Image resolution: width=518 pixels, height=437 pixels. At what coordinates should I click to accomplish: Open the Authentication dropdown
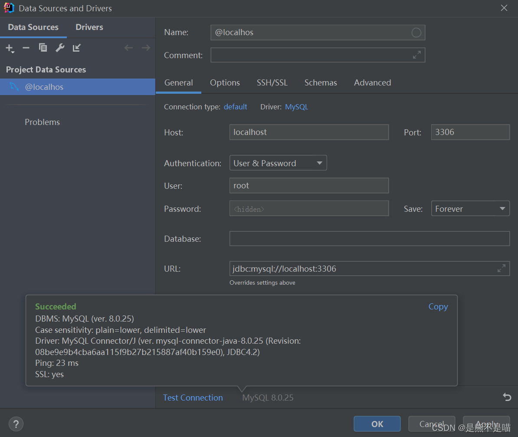[278, 163]
